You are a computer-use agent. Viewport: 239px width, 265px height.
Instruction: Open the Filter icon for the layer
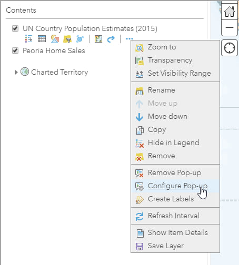67,39
